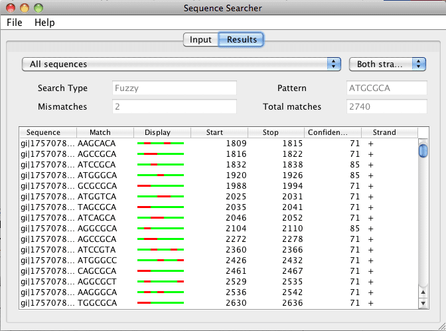
Task: Open the File menu
Action: [15, 23]
